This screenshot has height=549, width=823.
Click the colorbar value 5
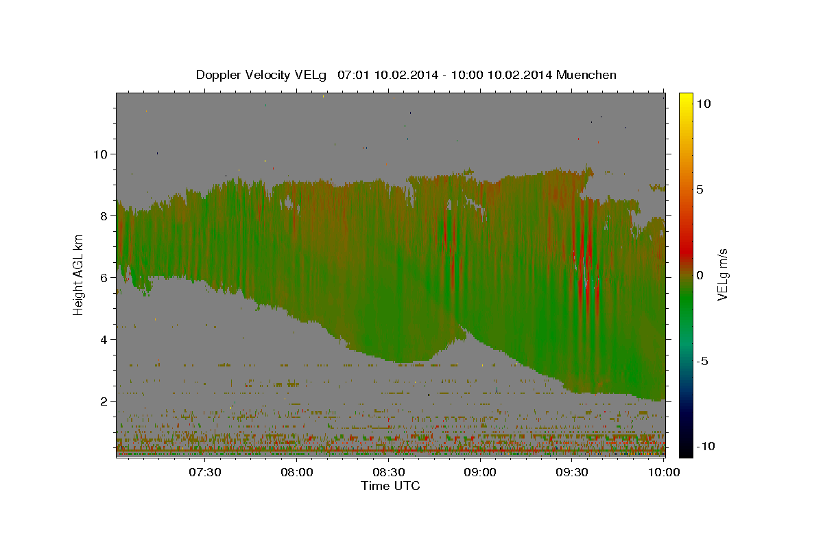tap(701, 189)
